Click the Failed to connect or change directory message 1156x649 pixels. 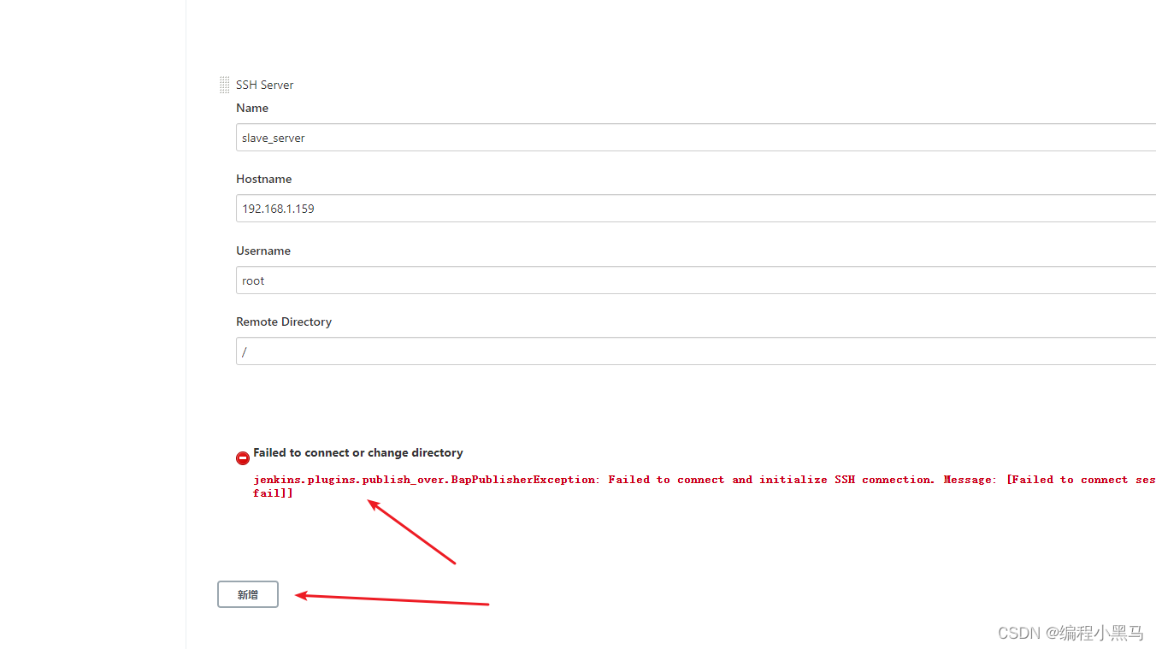tap(358, 452)
